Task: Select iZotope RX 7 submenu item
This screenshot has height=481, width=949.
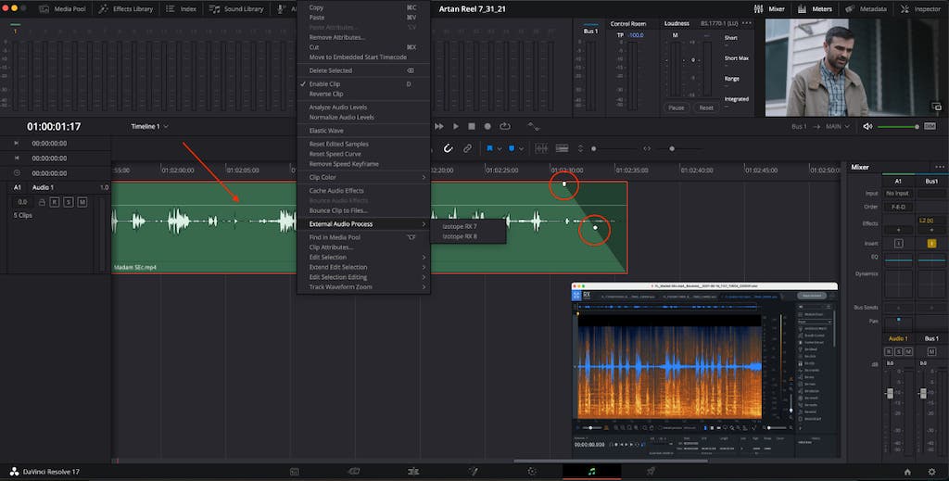Action: [x=460, y=226]
